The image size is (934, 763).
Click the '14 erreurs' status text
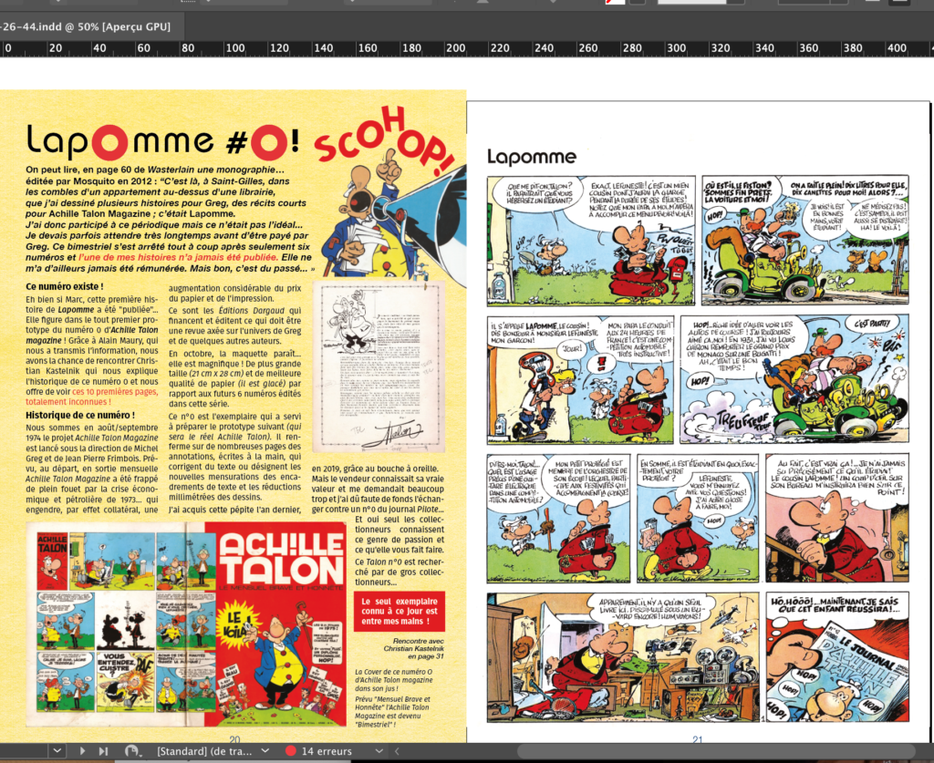click(x=327, y=751)
